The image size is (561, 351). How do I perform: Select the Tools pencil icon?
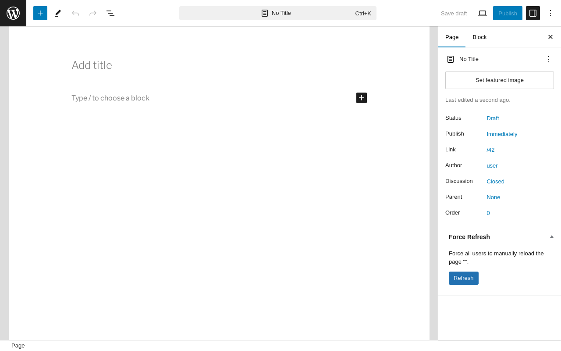(58, 13)
